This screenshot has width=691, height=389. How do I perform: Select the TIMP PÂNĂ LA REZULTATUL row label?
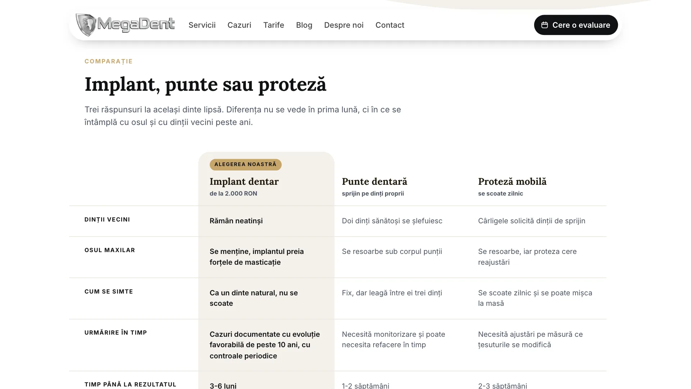coord(130,384)
